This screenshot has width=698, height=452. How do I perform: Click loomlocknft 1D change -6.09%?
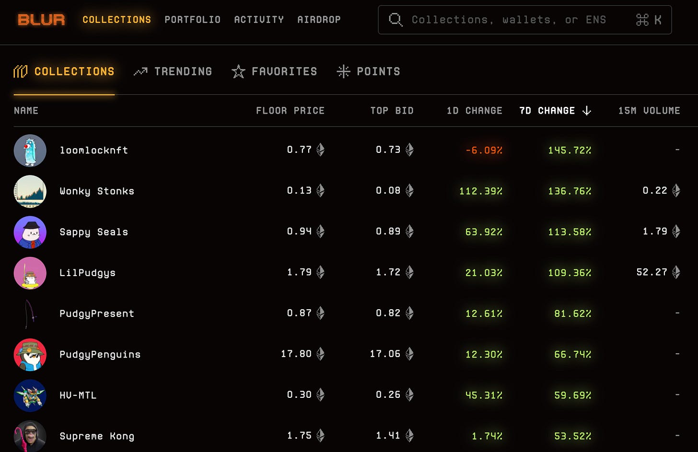(484, 151)
